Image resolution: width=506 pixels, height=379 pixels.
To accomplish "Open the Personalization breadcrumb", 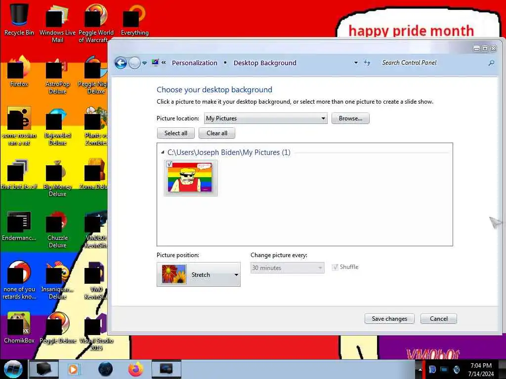I will click(194, 63).
